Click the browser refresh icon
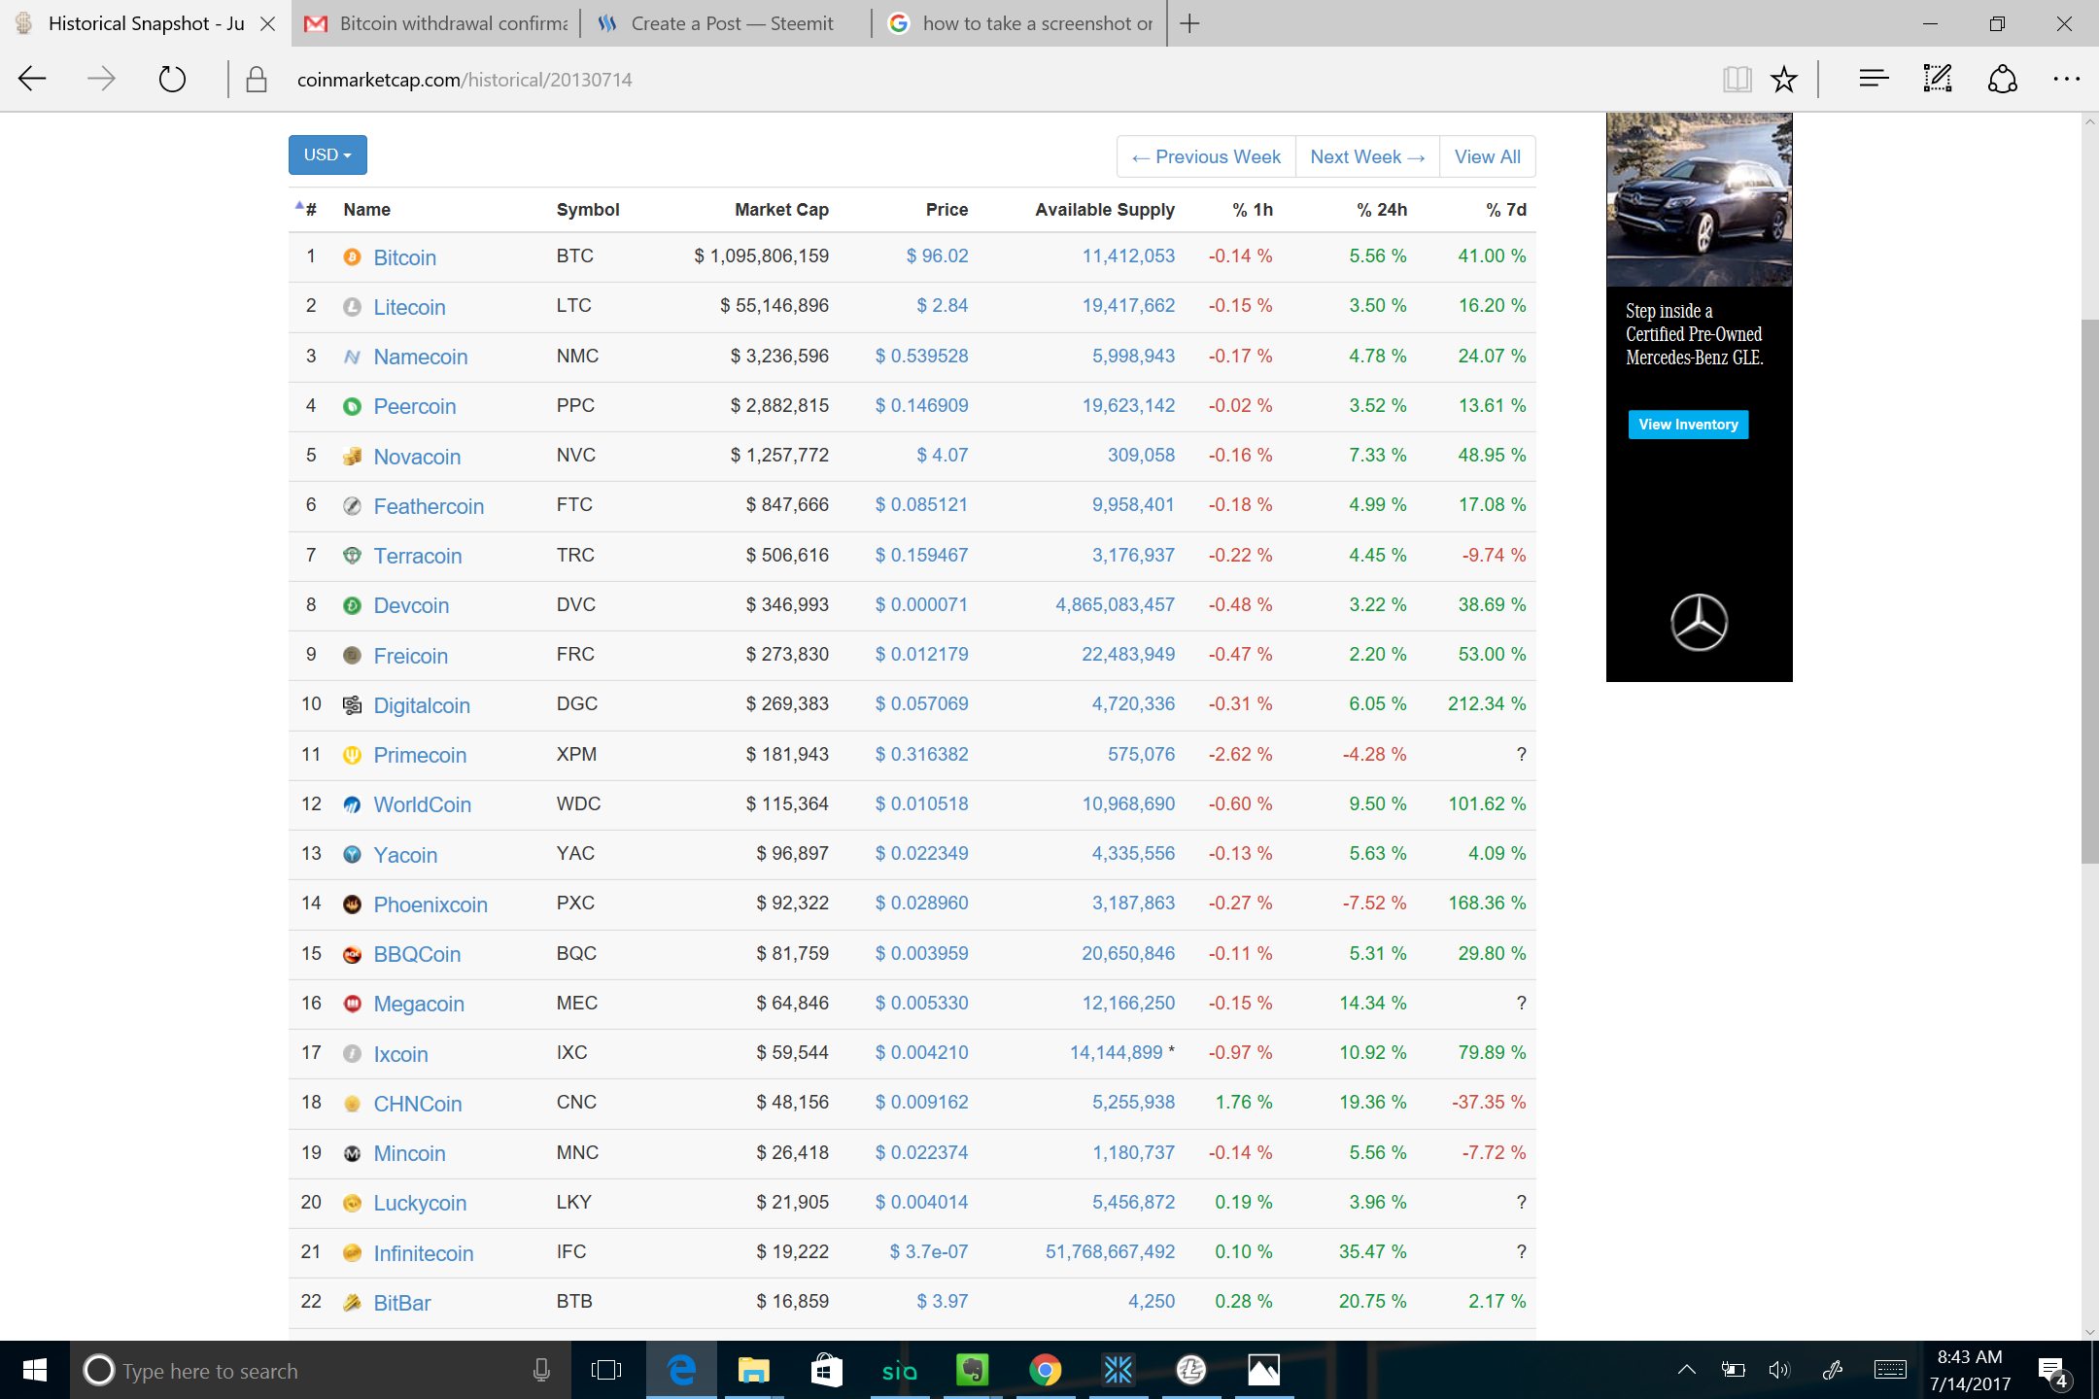Image resolution: width=2099 pixels, height=1399 pixels. [x=172, y=79]
